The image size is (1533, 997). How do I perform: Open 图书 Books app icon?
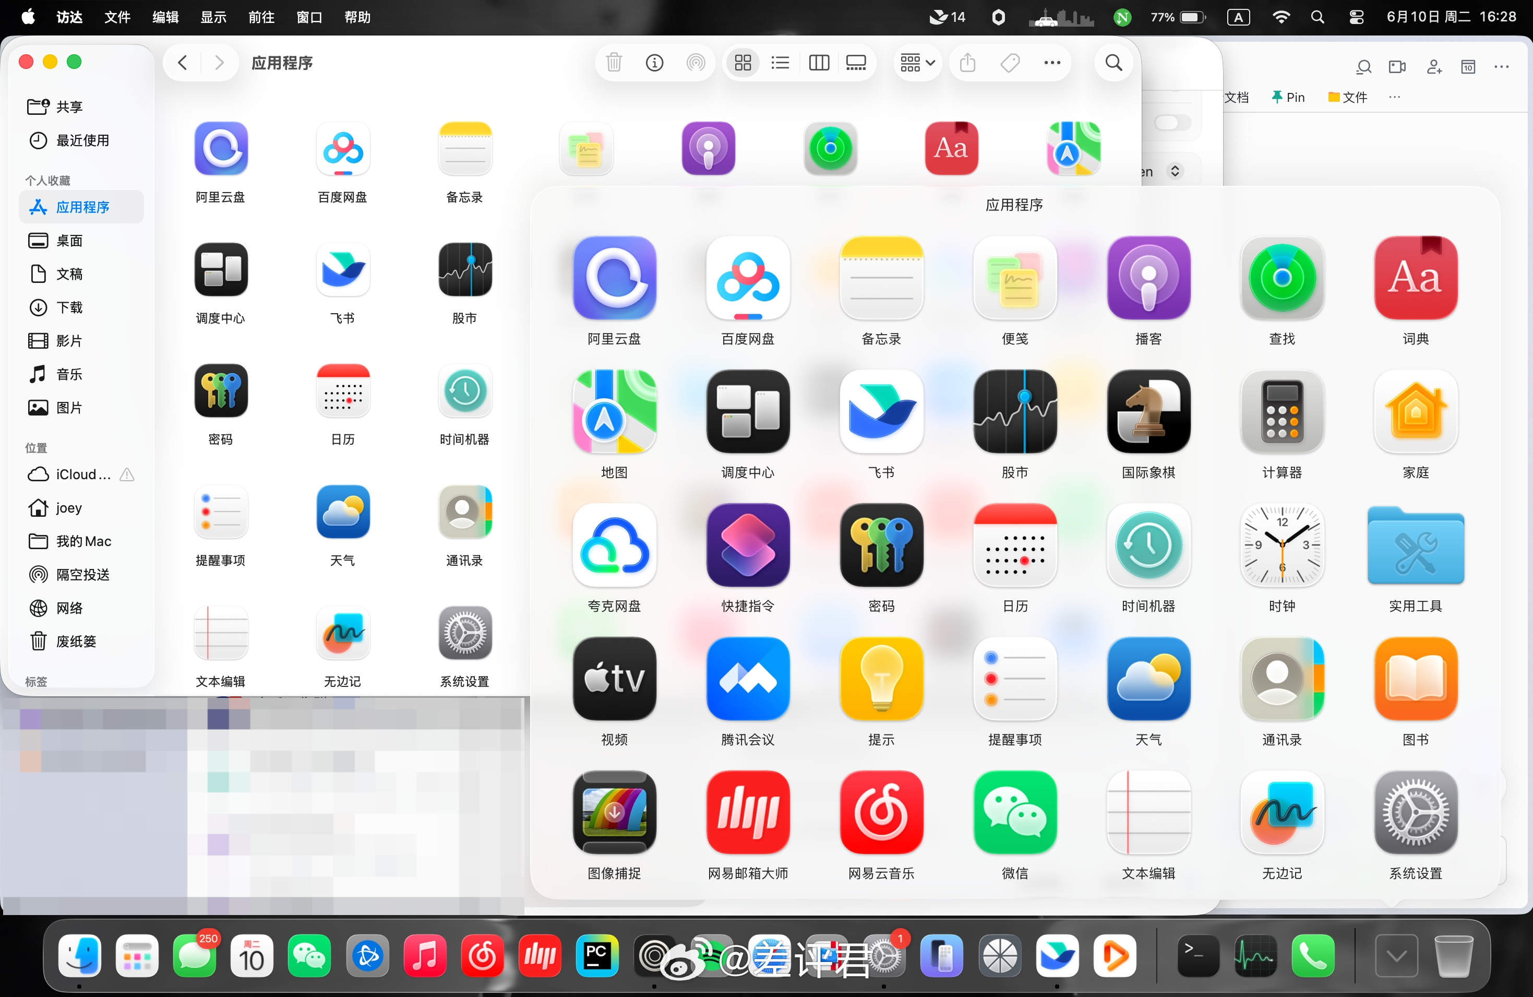click(x=1415, y=679)
